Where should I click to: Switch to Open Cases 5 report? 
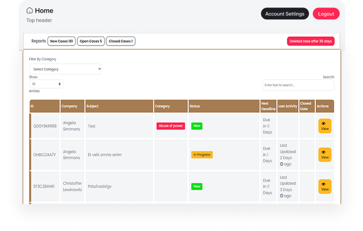coord(91,41)
